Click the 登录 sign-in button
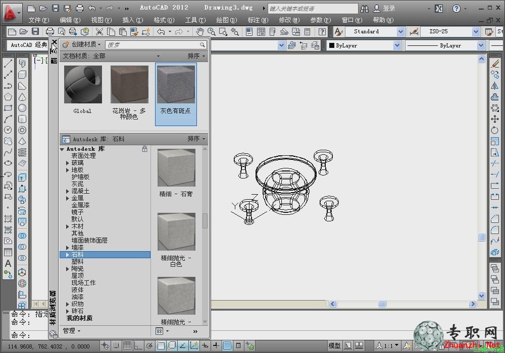 click(384, 9)
